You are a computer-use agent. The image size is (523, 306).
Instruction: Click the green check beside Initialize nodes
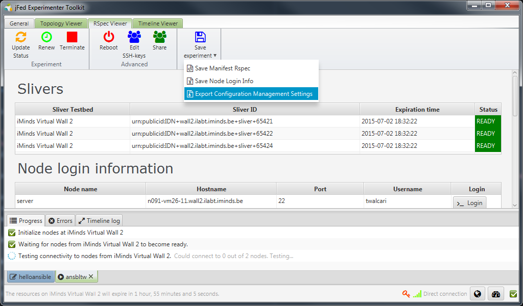(12, 233)
